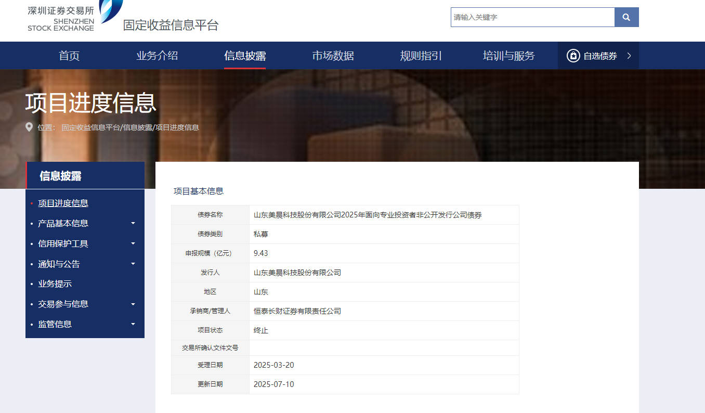This screenshot has width=705, height=413.
Task: Click the 发行人 row label
Action: click(x=210, y=273)
